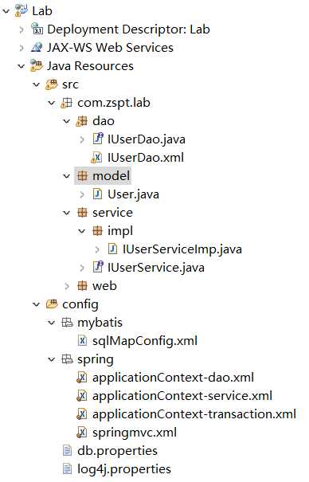Select log4j.properties file

[124, 469]
